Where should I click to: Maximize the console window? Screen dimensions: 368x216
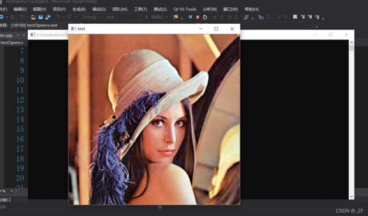click(x=331, y=34)
